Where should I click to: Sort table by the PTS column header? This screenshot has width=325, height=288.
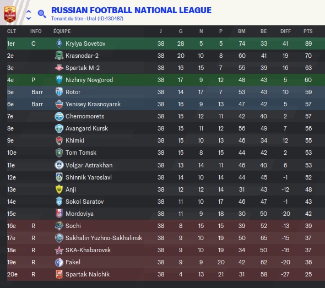pyautogui.click(x=308, y=31)
